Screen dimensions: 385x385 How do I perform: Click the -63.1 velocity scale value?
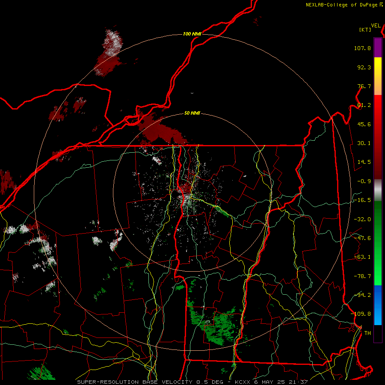tap(362, 257)
